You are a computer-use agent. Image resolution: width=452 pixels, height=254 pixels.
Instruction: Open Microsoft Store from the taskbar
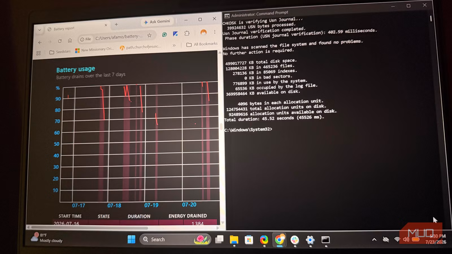pos(249,240)
